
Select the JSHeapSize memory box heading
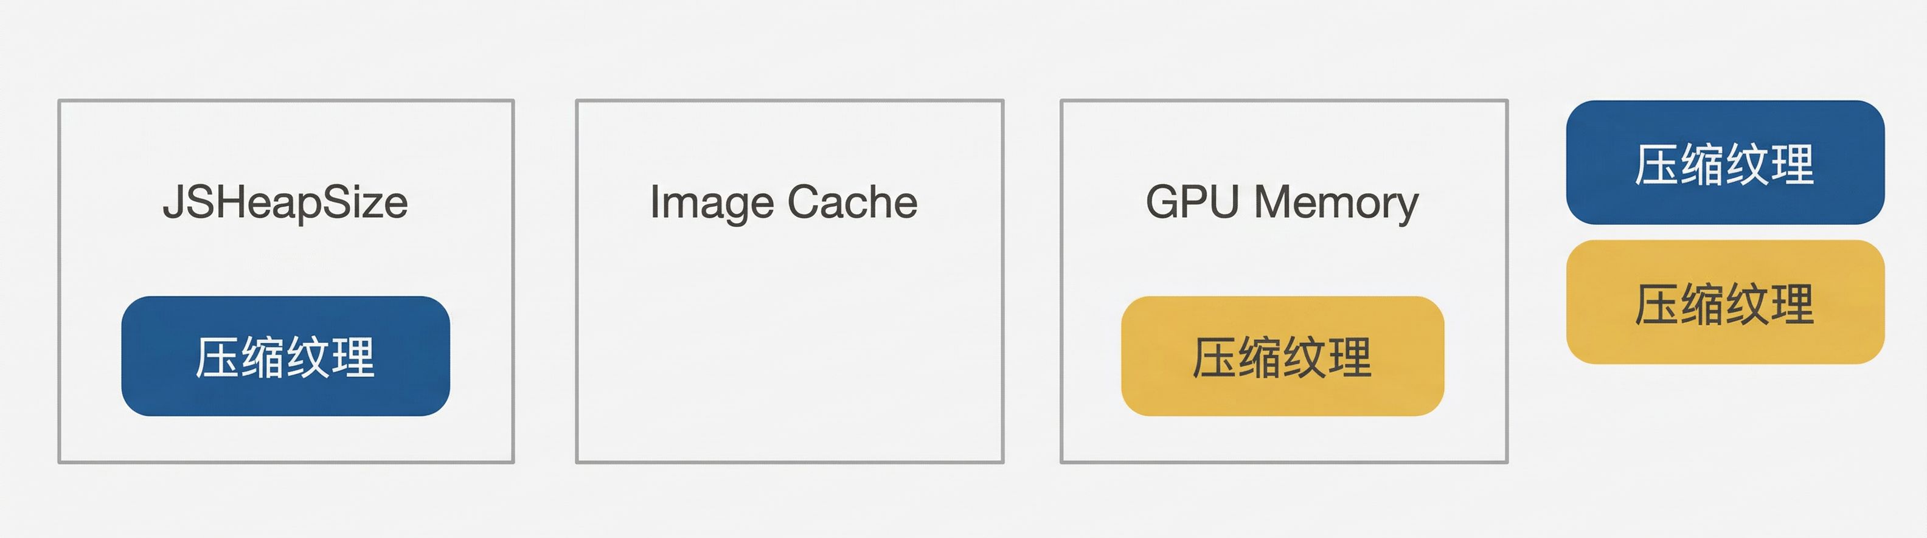285,202
